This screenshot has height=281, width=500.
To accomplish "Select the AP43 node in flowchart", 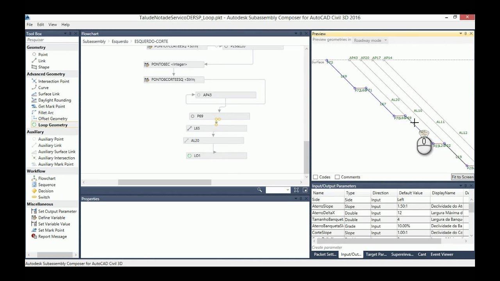I will (x=226, y=95).
